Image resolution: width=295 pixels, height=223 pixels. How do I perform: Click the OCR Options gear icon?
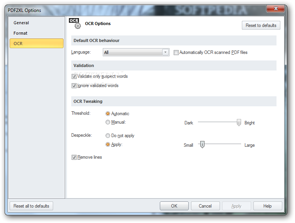point(75,23)
